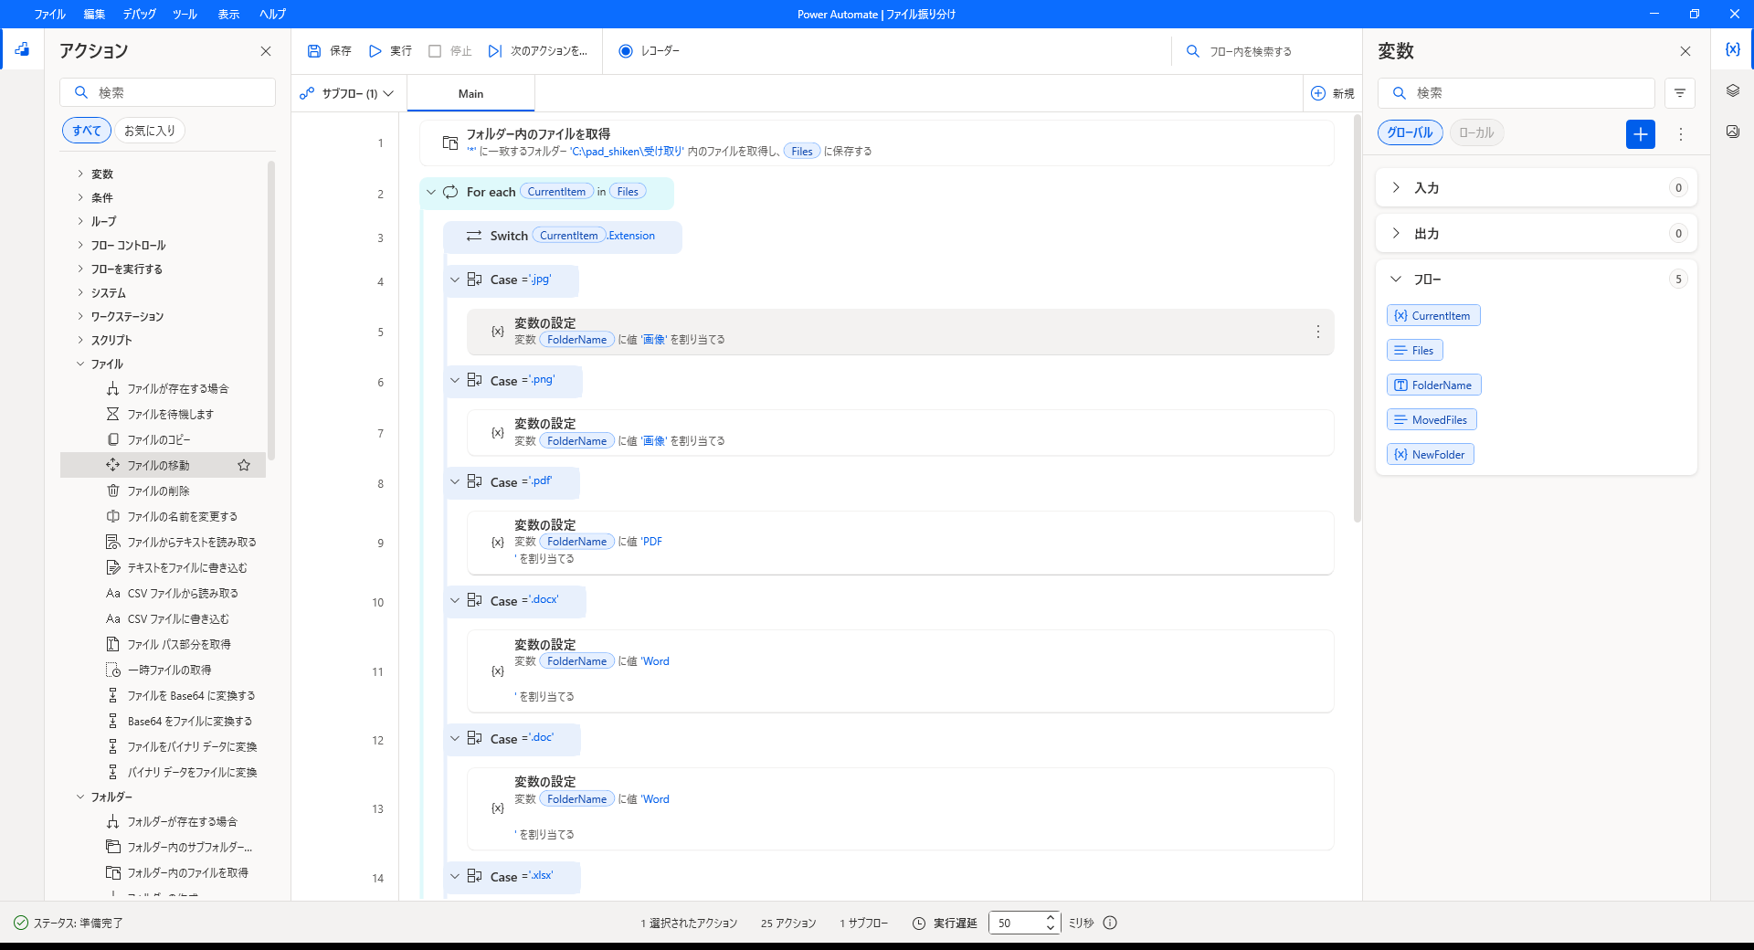This screenshot has height=950, width=1754.
Task: Select ファイルのコピー action
Action: coord(163,439)
